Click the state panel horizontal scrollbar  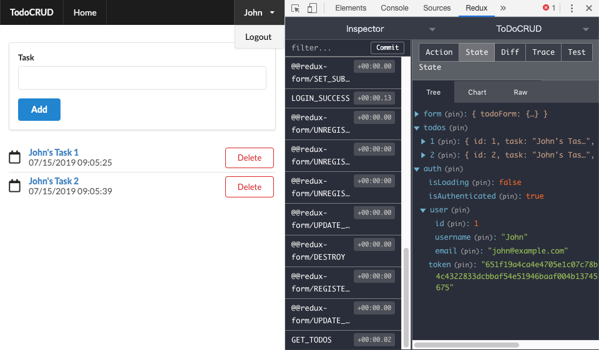[467, 345]
